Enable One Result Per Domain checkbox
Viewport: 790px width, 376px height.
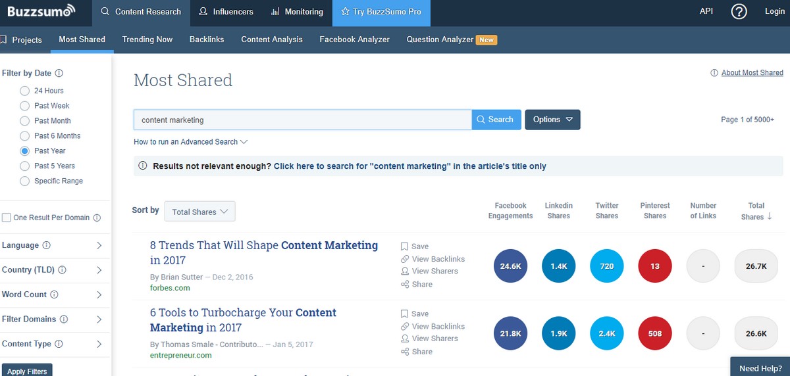(x=7, y=218)
